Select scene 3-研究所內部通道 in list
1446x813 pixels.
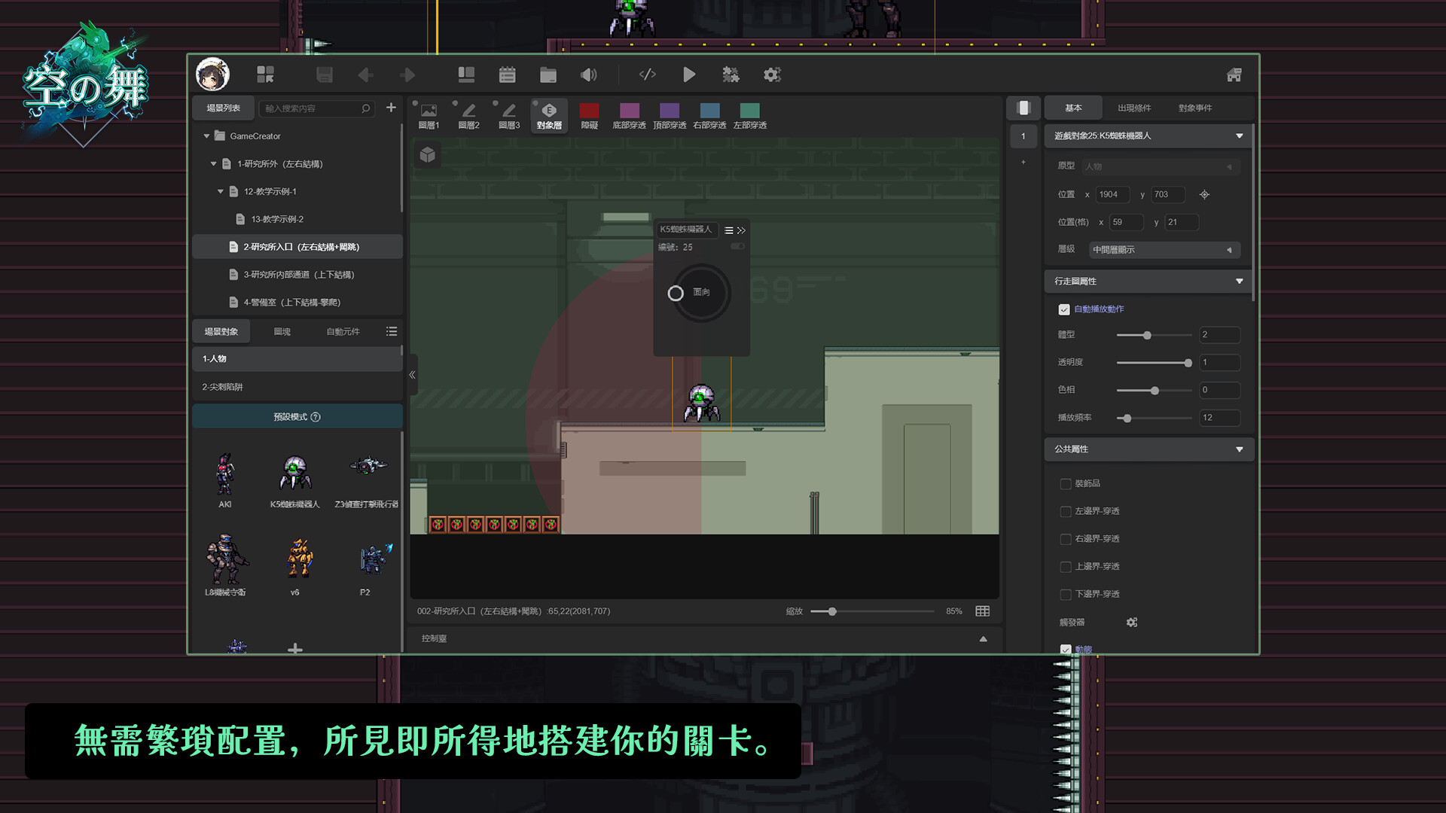coord(298,275)
